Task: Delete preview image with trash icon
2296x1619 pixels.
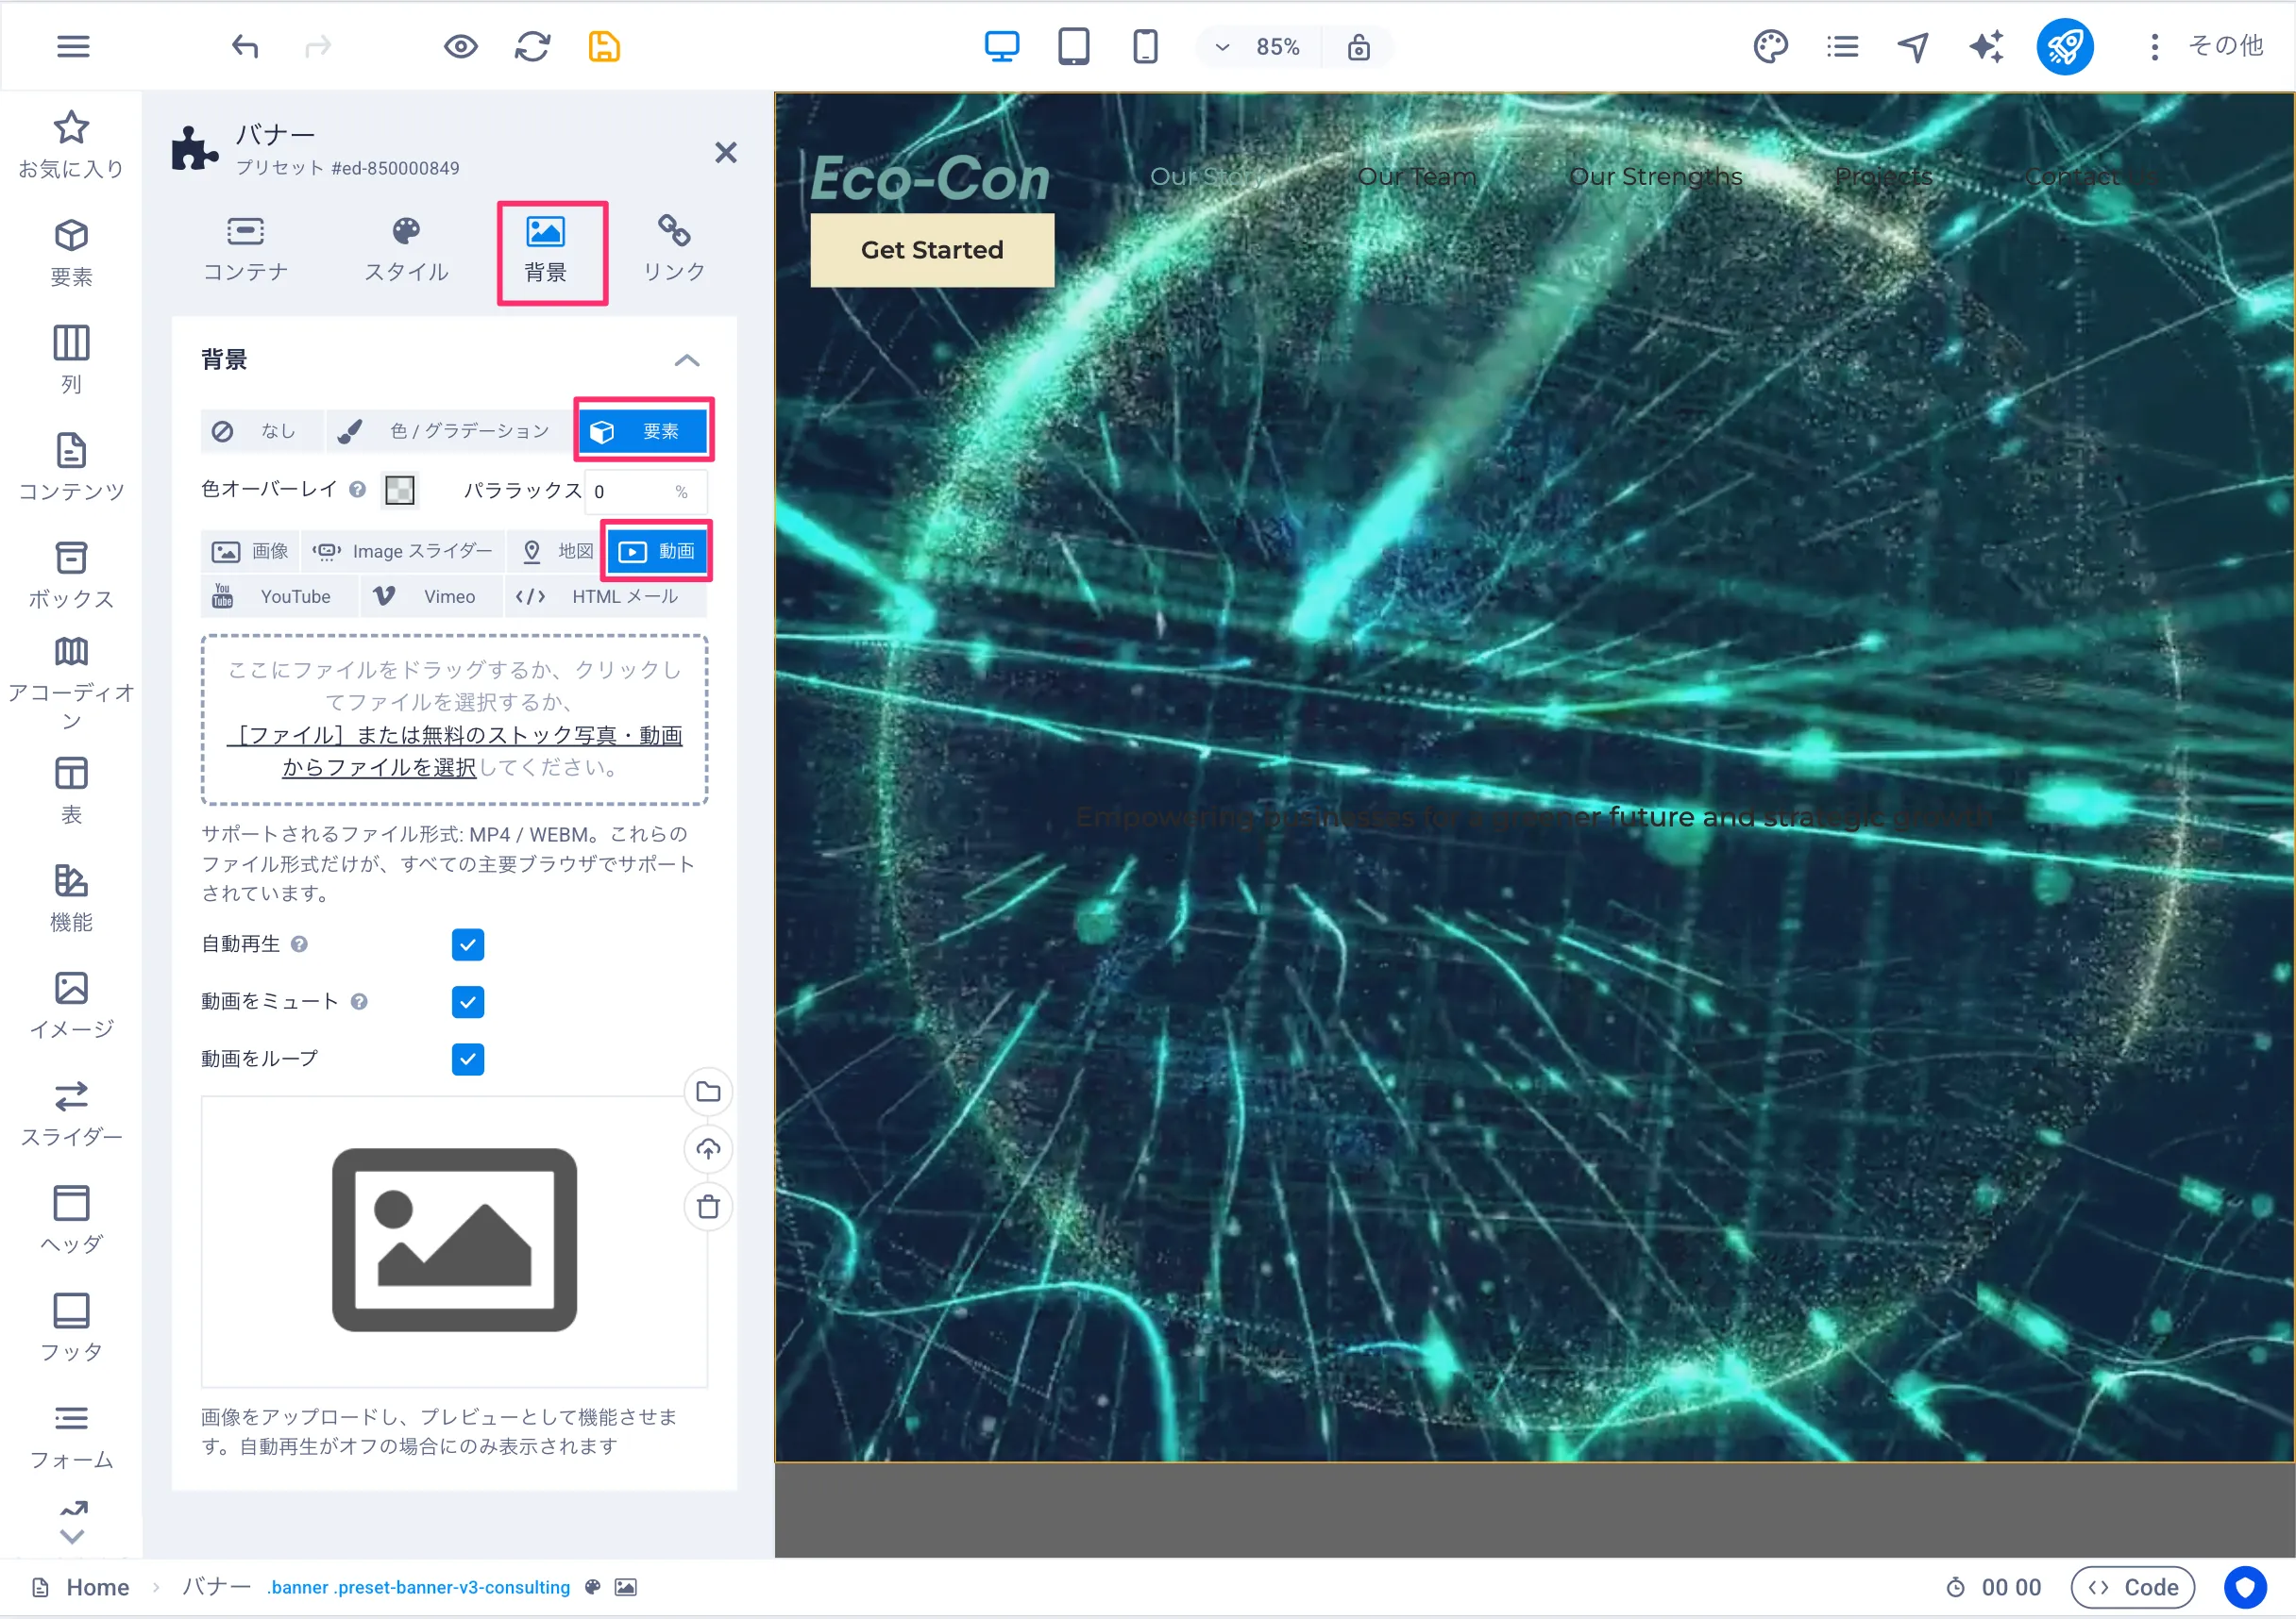Action: click(x=708, y=1207)
